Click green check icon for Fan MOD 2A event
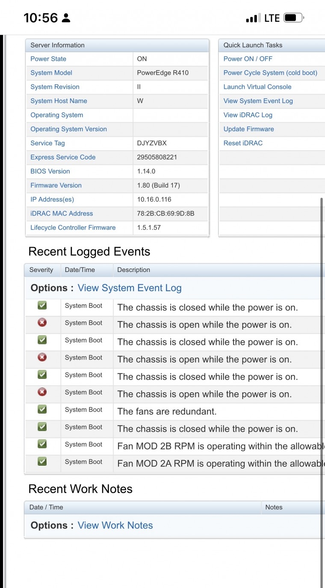 pos(42,461)
